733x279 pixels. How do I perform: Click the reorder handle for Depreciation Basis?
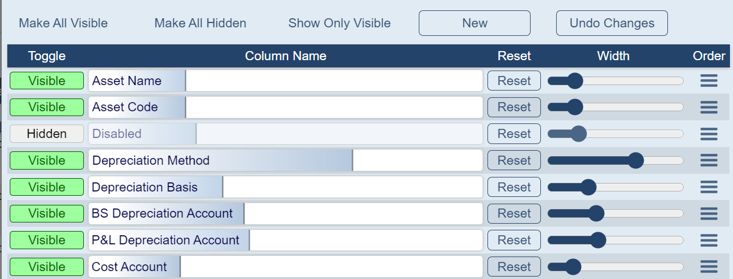[x=709, y=187]
